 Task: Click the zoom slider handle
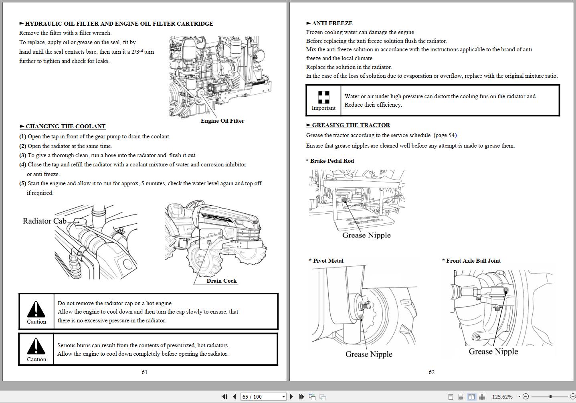click(550, 397)
